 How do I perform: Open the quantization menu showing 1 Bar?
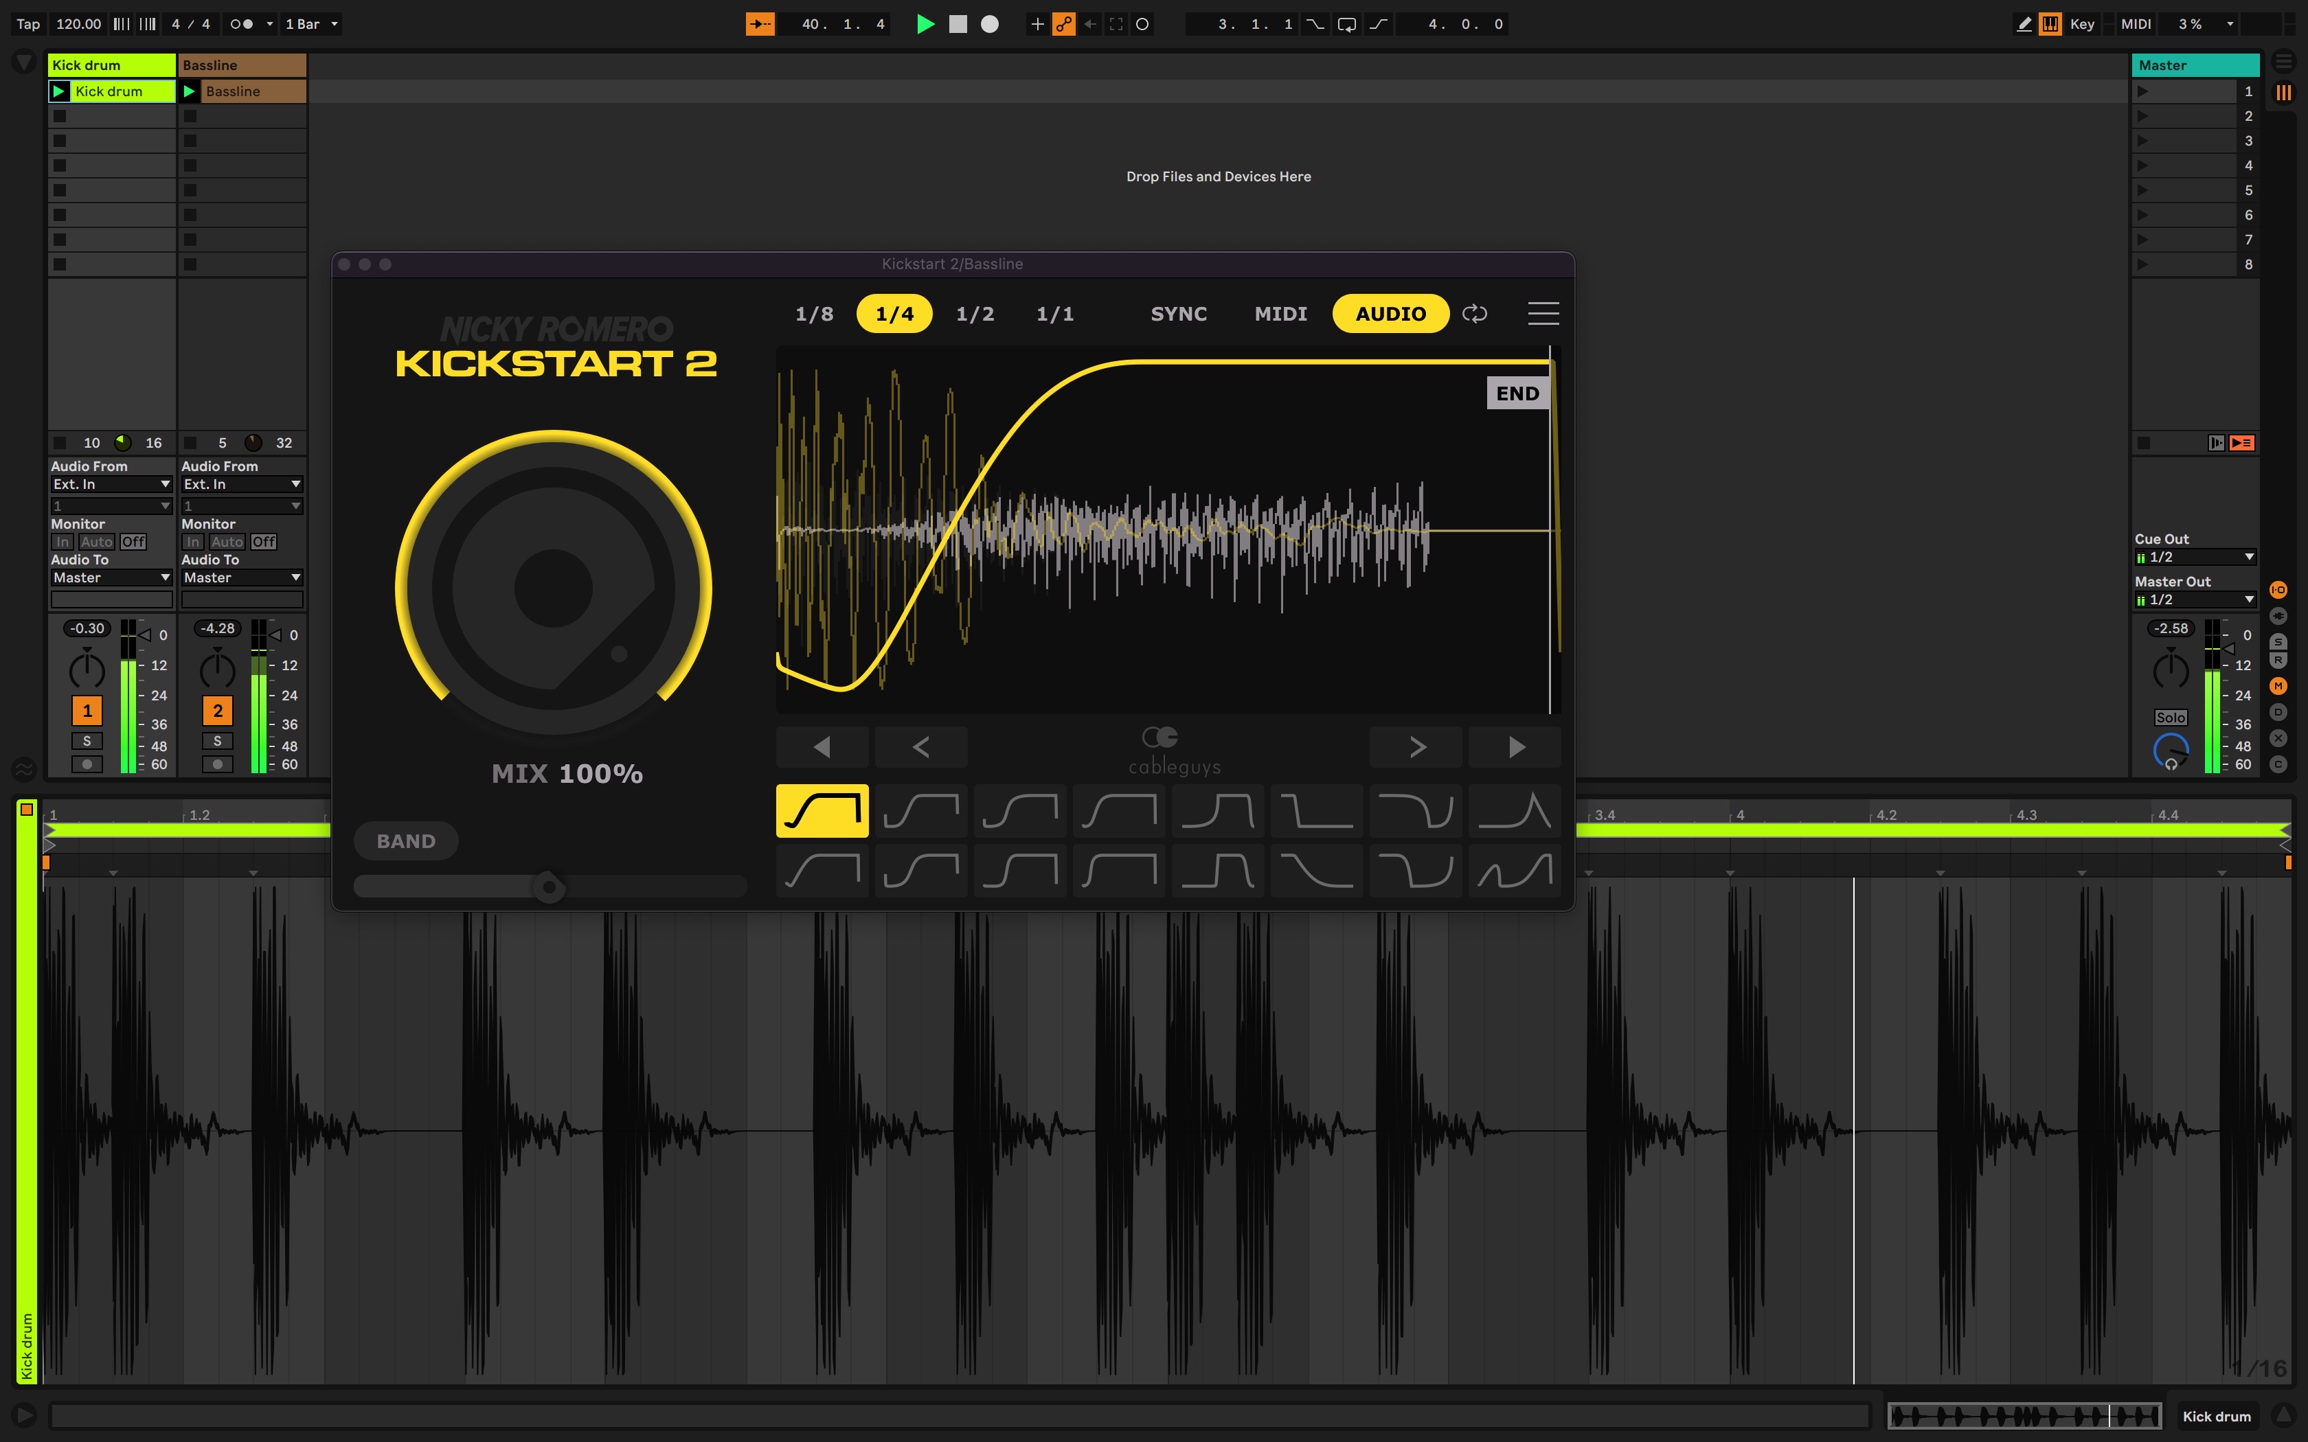pos(311,24)
